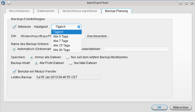This screenshot has width=195, height=112.
Task: Select Alle 7 Tage in the dropdown
Action: pyautogui.click(x=61, y=41)
